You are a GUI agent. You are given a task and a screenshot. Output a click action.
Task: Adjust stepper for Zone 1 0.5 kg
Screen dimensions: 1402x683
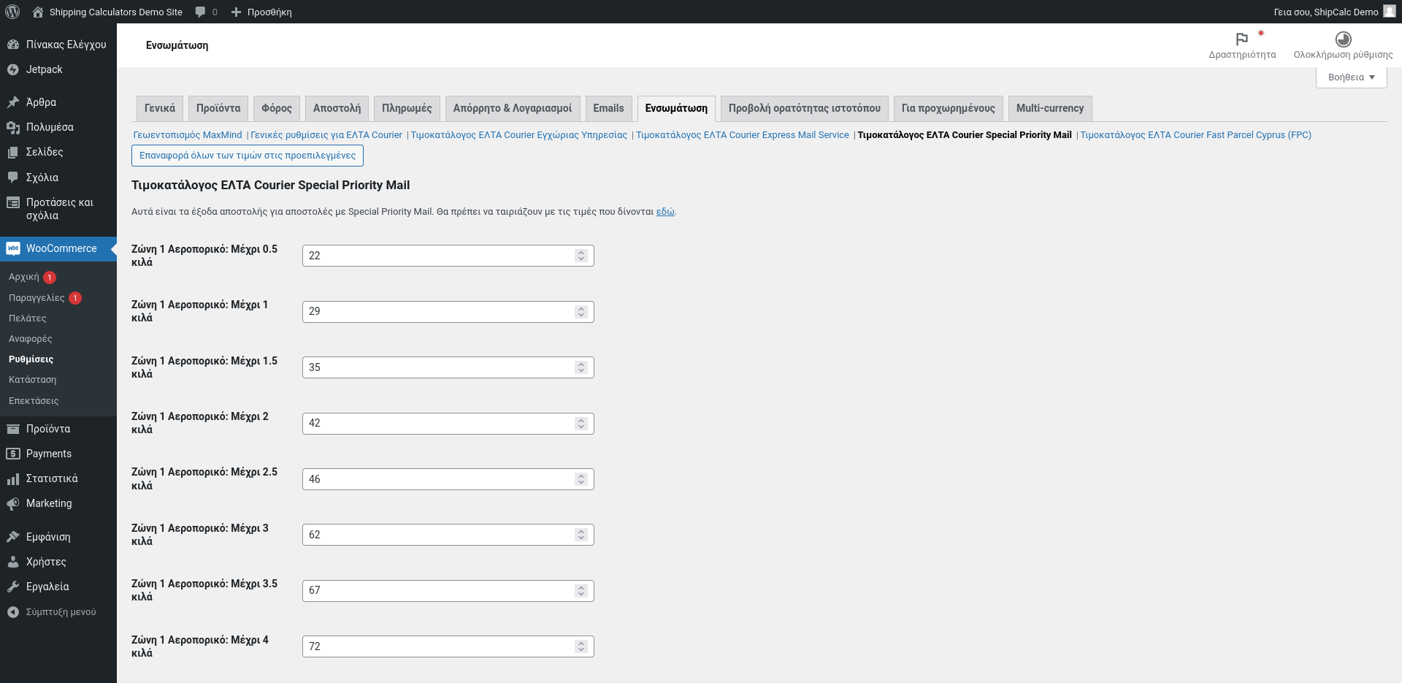(581, 256)
